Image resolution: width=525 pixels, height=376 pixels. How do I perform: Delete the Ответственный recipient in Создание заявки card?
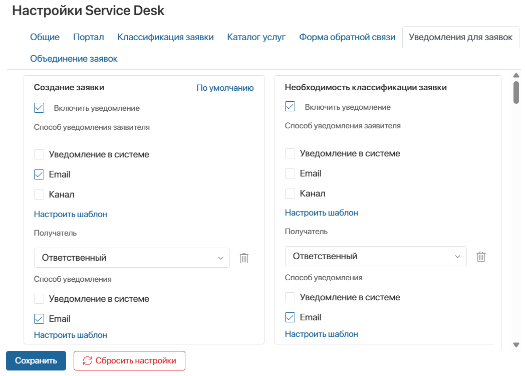(244, 258)
